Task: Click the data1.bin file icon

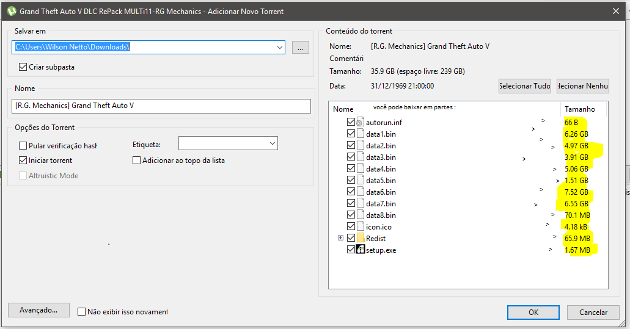Action: 360,134
